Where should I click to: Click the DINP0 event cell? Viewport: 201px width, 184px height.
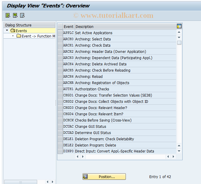pyautogui.click(x=69, y=151)
